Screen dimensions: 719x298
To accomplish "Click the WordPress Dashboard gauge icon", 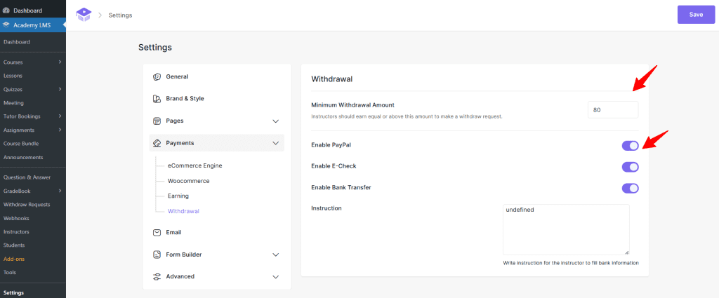I will pos(6,11).
